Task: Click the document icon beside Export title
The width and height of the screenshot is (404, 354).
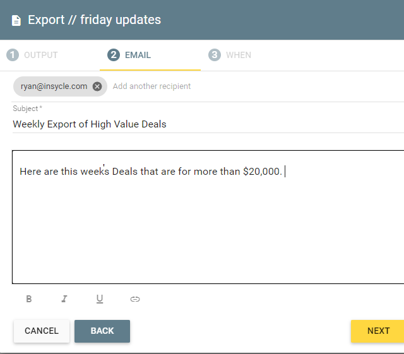Action: pos(16,21)
